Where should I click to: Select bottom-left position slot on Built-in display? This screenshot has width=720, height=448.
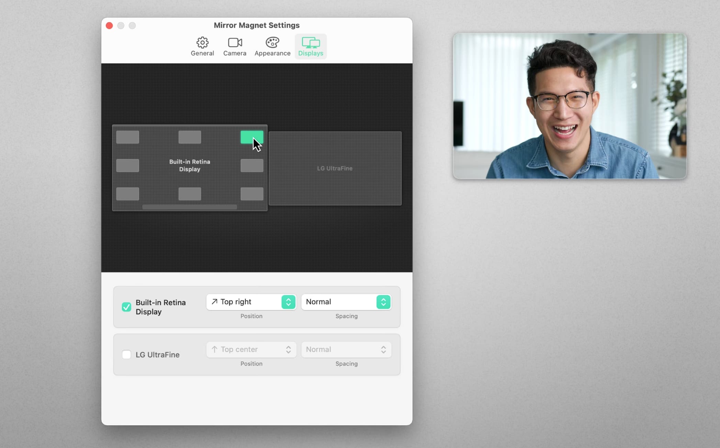click(x=127, y=194)
